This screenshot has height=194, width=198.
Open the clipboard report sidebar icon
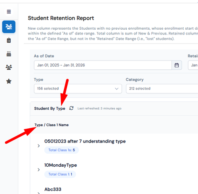pos(9,40)
